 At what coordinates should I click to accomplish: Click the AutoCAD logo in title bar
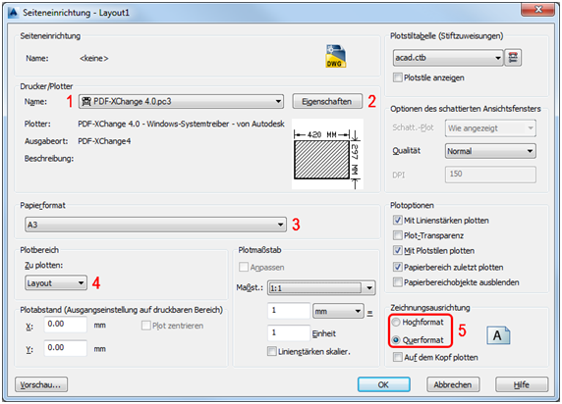(13, 13)
